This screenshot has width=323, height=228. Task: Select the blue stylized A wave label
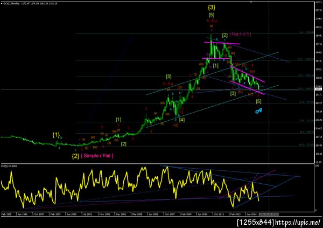pos(258,111)
